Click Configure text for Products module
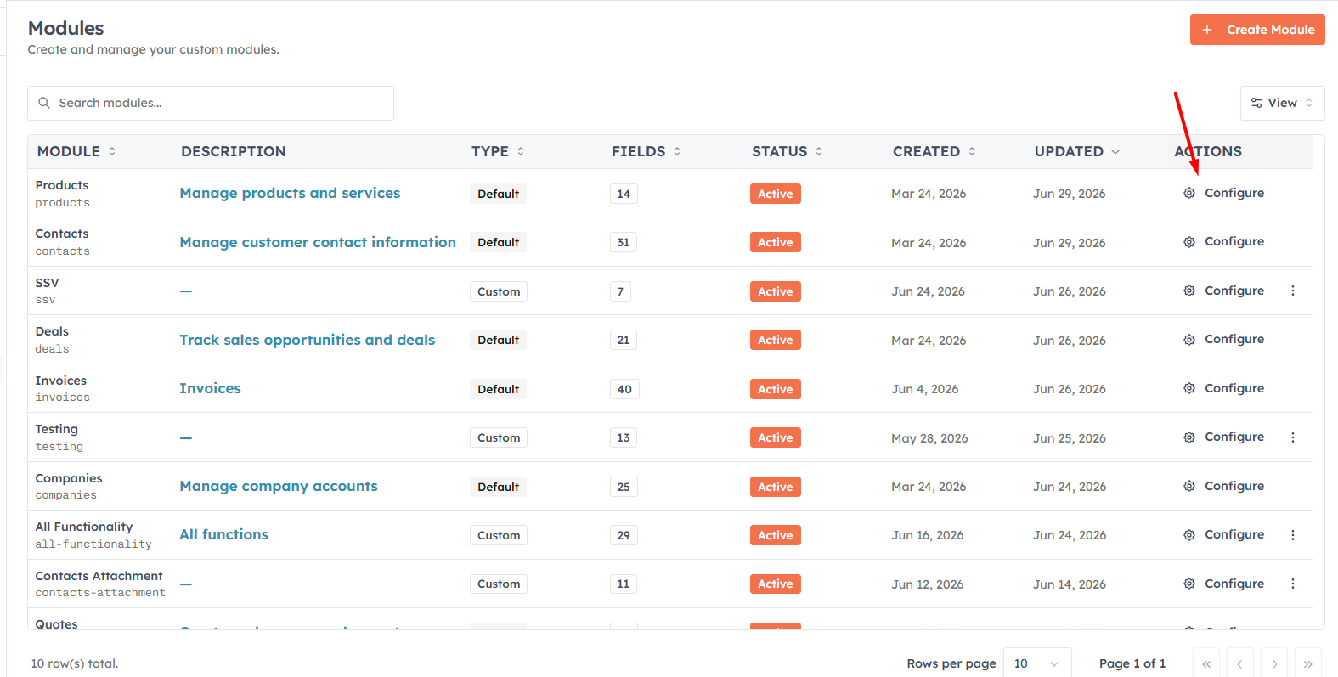The image size is (1338, 677). pyautogui.click(x=1234, y=193)
